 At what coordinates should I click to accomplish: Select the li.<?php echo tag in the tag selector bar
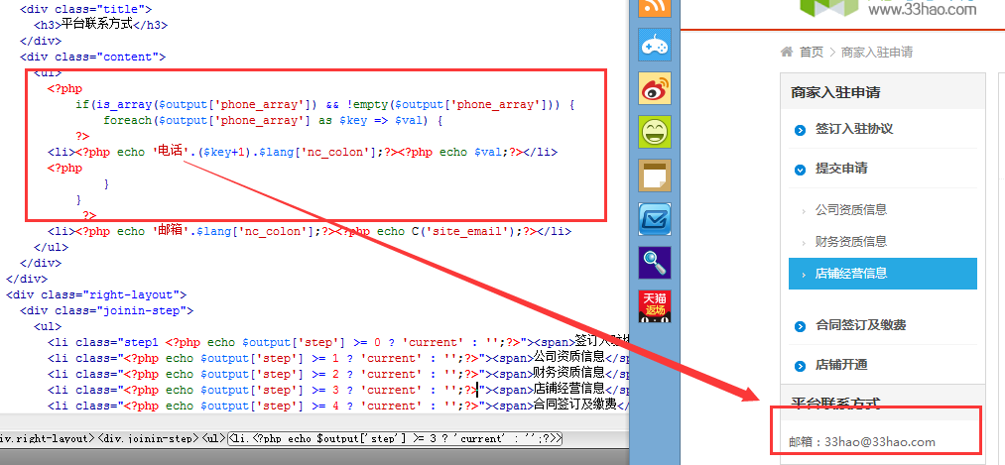click(x=396, y=439)
